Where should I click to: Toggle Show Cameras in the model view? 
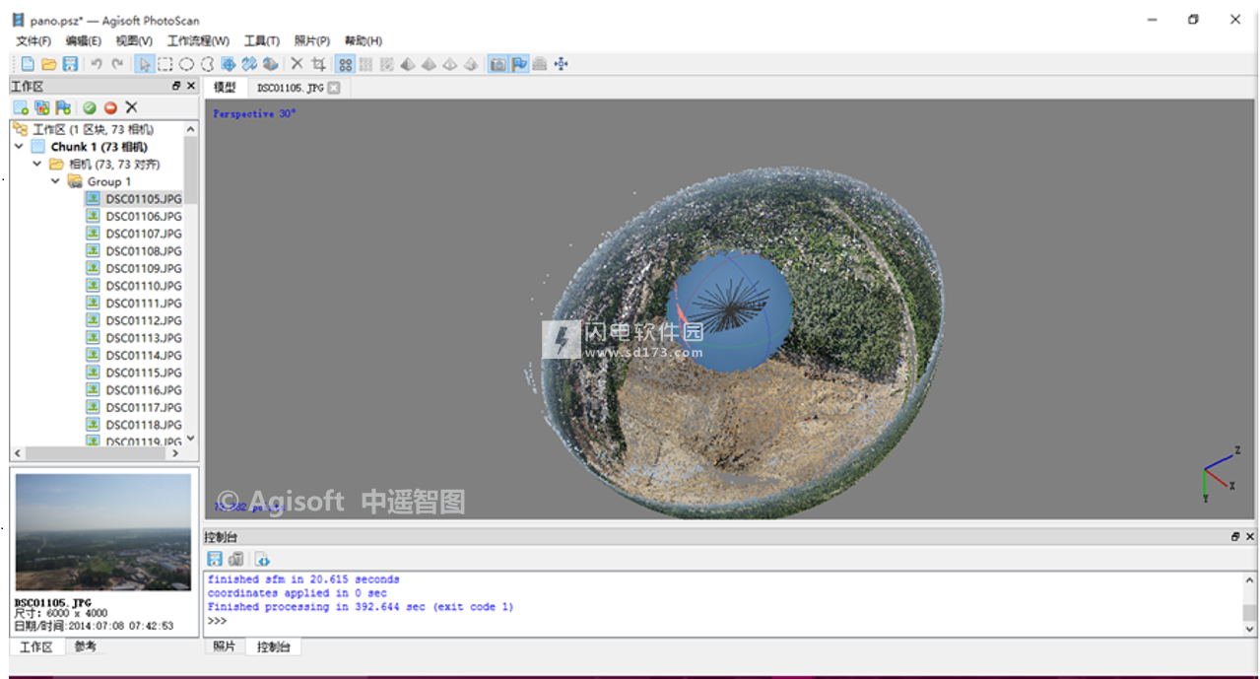coord(497,64)
